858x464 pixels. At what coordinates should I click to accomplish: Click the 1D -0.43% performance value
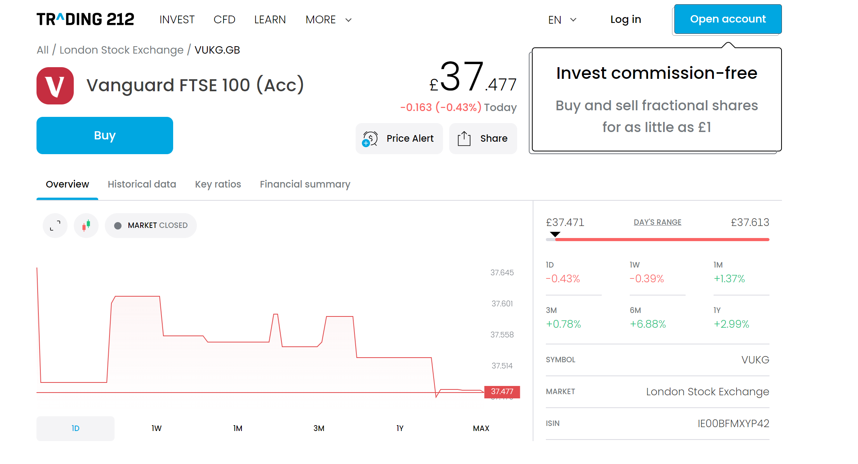coord(563,279)
